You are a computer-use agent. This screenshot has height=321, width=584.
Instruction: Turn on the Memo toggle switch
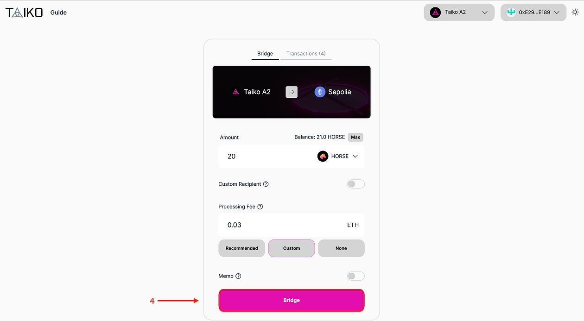point(356,276)
